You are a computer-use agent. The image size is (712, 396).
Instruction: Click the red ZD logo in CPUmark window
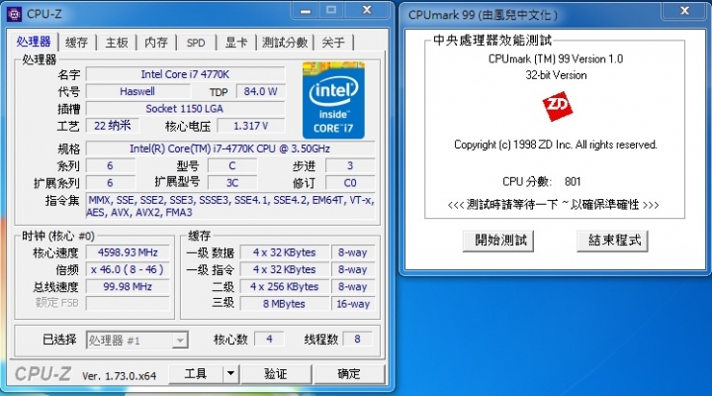click(x=557, y=106)
